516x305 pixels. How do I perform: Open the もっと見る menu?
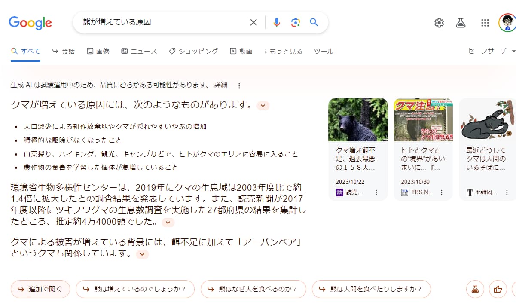tap(283, 51)
